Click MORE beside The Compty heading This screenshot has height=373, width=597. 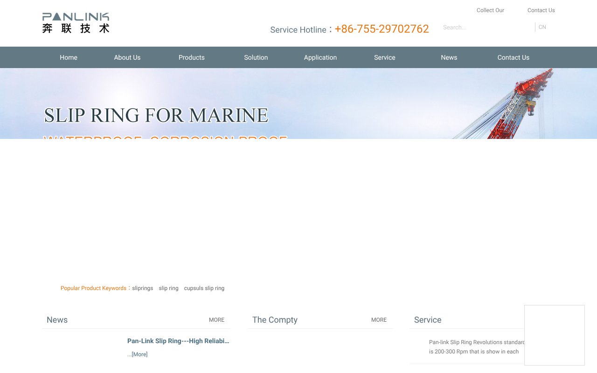click(379, 319)
